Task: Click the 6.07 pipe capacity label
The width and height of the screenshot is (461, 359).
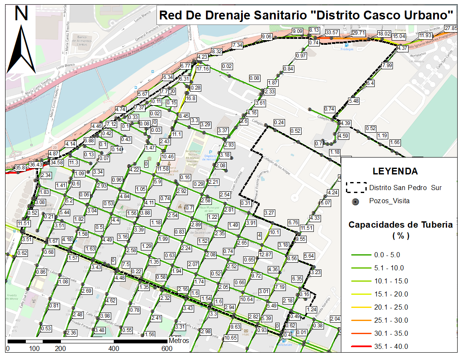Action: [x=326, y=203]
